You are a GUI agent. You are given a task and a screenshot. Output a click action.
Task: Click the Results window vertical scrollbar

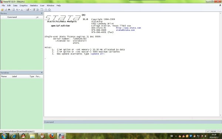click(x=221, y=64)
